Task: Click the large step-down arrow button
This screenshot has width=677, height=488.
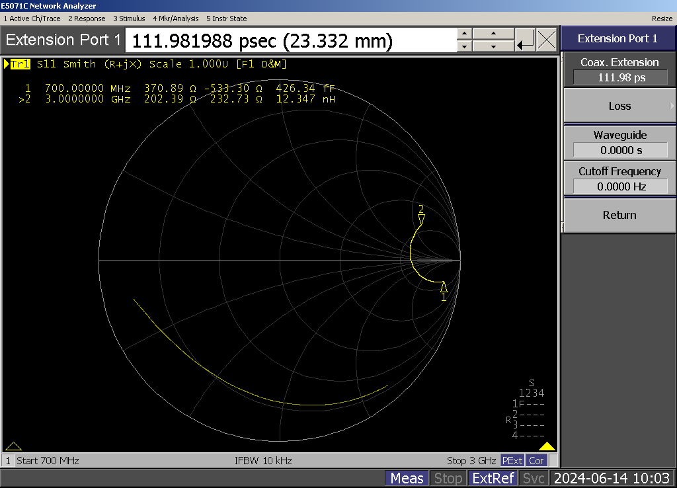Action: click(494, 47)
